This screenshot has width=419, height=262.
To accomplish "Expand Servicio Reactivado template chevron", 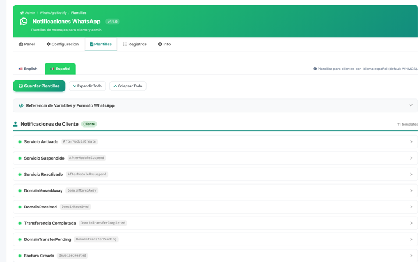I will point(411,174).
